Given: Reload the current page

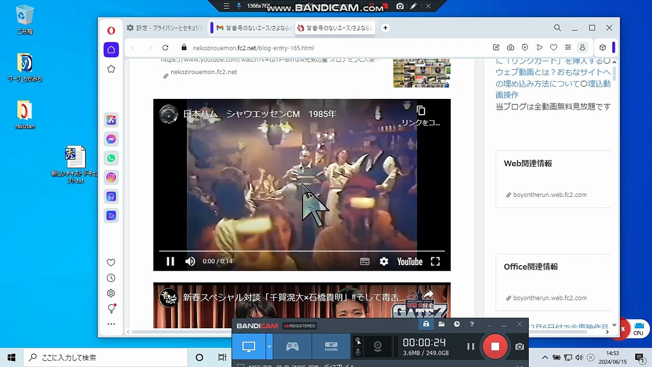Looking at the screenshot, I should tap(165, 48).
